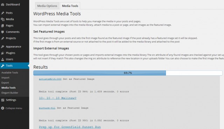The height and width of the screenshot is (129, 224).
Task: Click the Dashboard gauge icon
Action: (2, 5)
